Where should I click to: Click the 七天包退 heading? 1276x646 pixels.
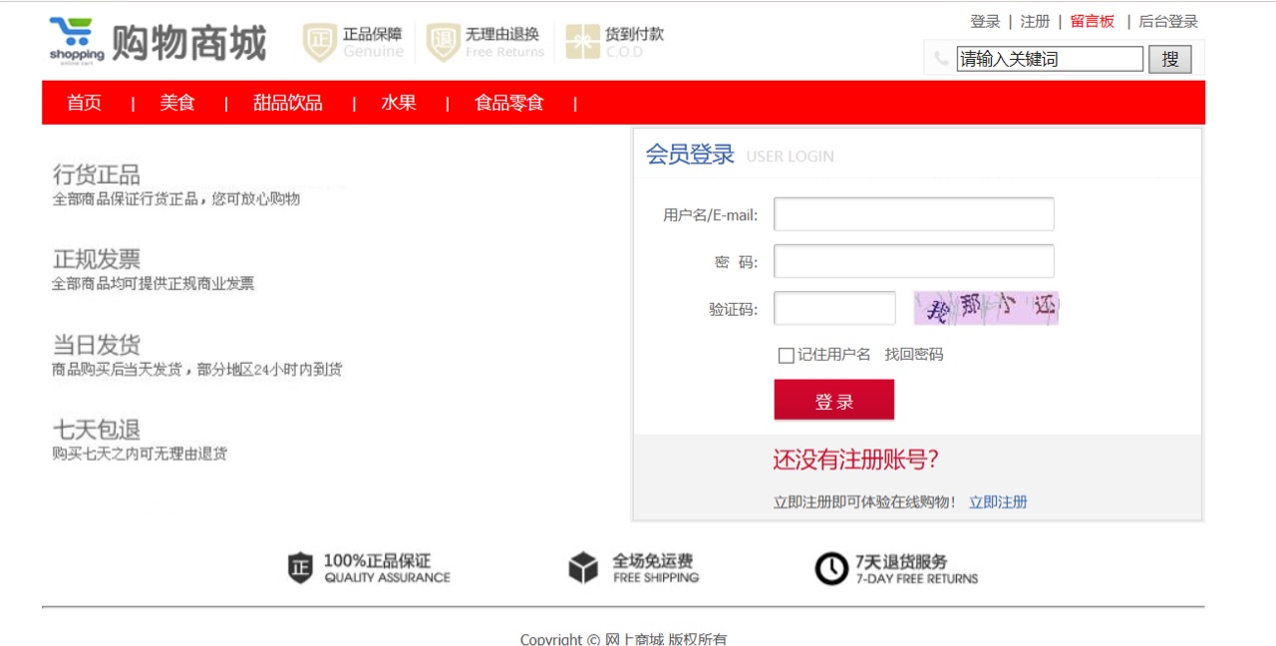[x=97, y=430]
